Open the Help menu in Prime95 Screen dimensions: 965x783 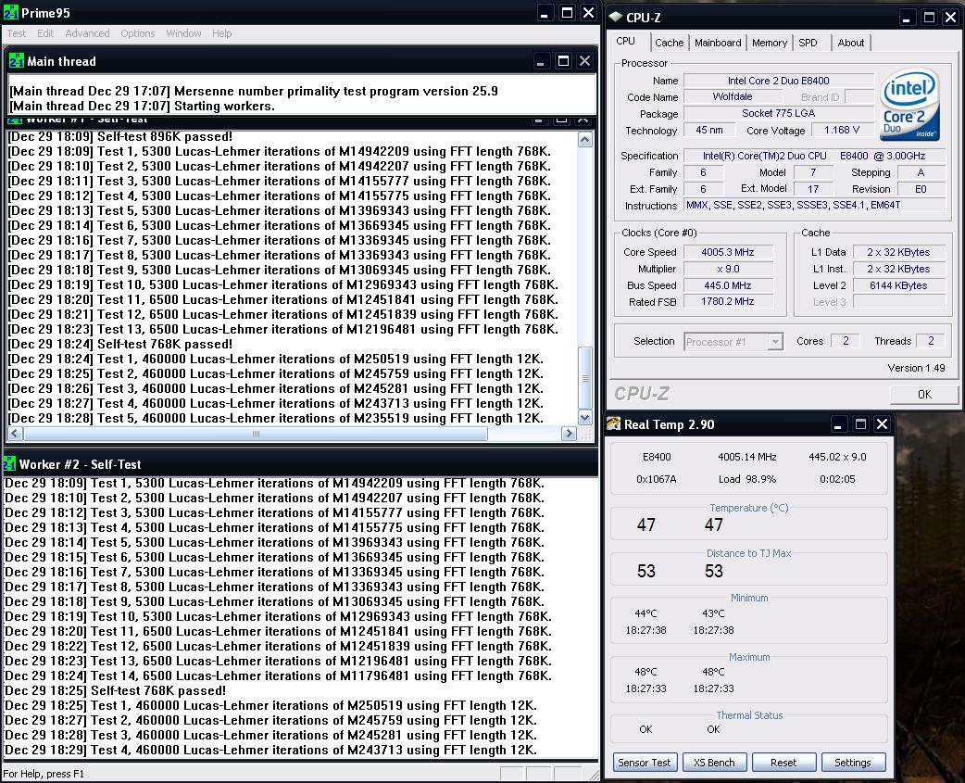221,33
